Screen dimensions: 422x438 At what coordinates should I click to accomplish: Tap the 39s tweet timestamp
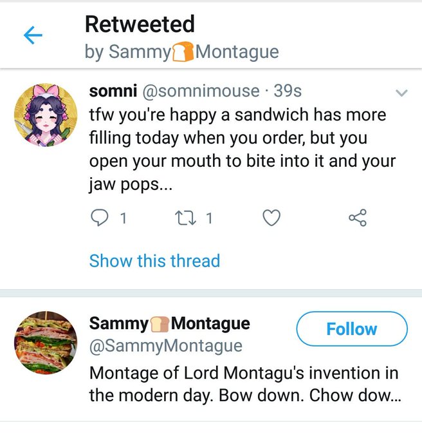[288, 91]
